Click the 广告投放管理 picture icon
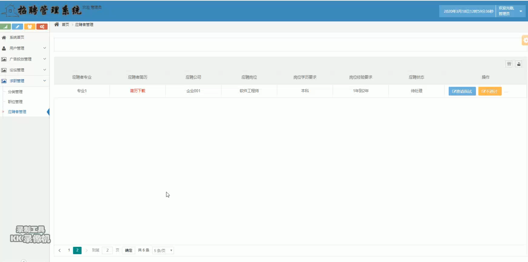528x262 pixels. point(4,59)
